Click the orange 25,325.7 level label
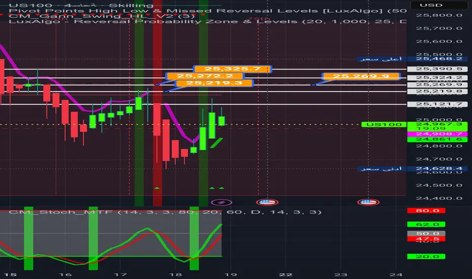Screen dimensions: 472x279 232,69
